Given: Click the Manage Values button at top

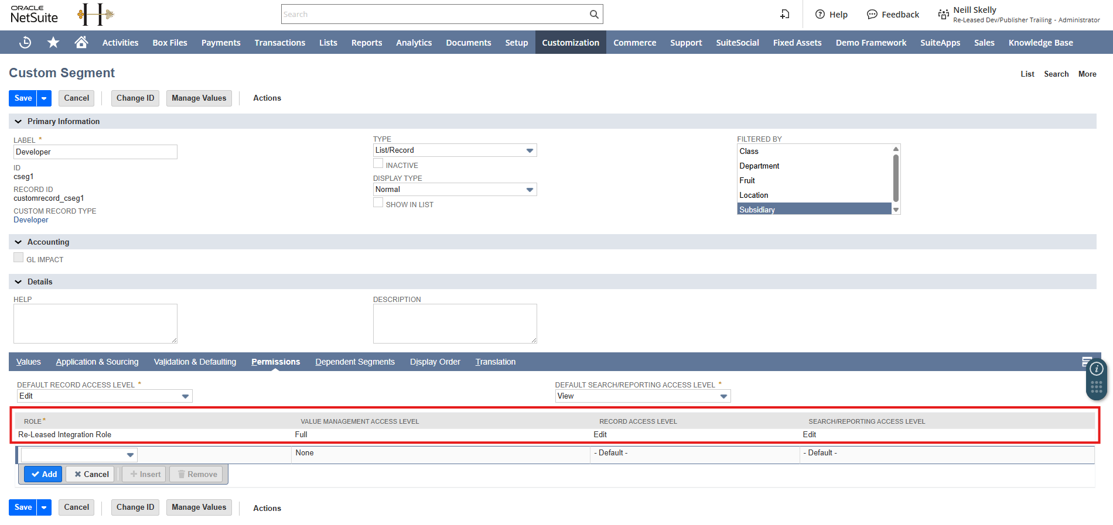Looking at the screenshot, I should click(x=199, y=98).
